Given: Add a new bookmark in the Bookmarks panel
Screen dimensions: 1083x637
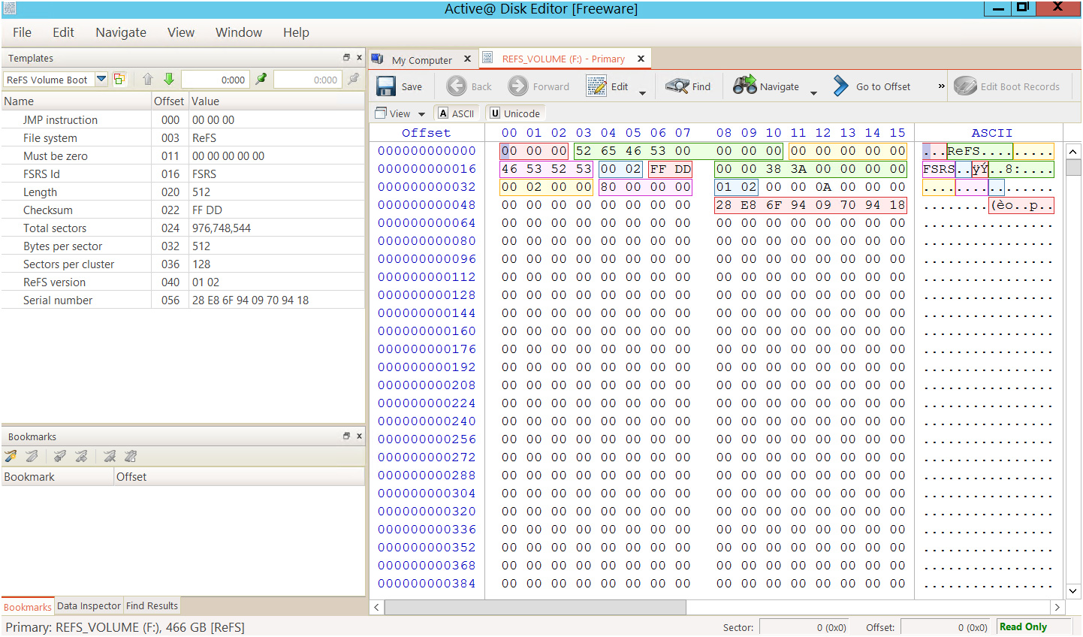Looking at the screenshot, I should [11, 456].
